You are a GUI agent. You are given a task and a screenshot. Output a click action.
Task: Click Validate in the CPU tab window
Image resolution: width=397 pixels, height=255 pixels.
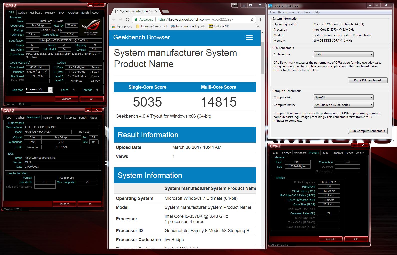tap(67, 99)
